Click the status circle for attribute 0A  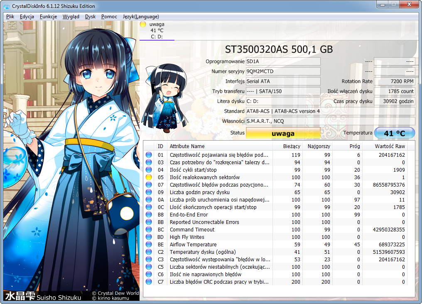click(149, 200)
